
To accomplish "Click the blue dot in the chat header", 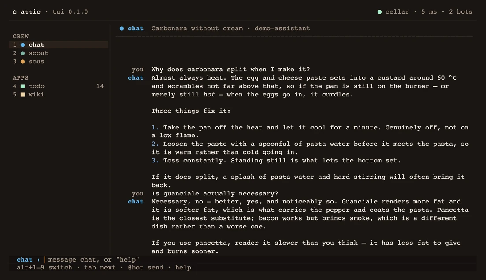I will [x=122, y=29].
